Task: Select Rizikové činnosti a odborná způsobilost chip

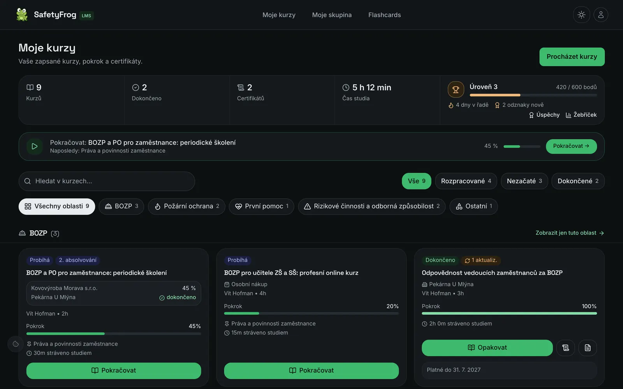Action: (x=372, y=207)
